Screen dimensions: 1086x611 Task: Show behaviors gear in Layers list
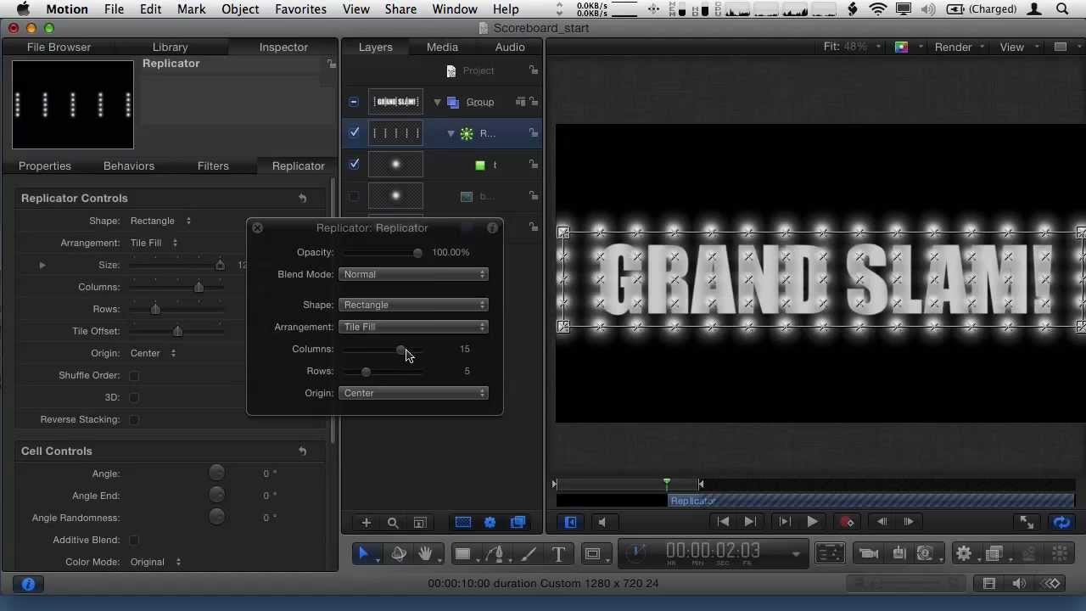490,523
